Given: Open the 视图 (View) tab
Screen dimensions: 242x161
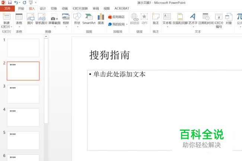Looking at the screenshot, I should click(x=106, y=9).
